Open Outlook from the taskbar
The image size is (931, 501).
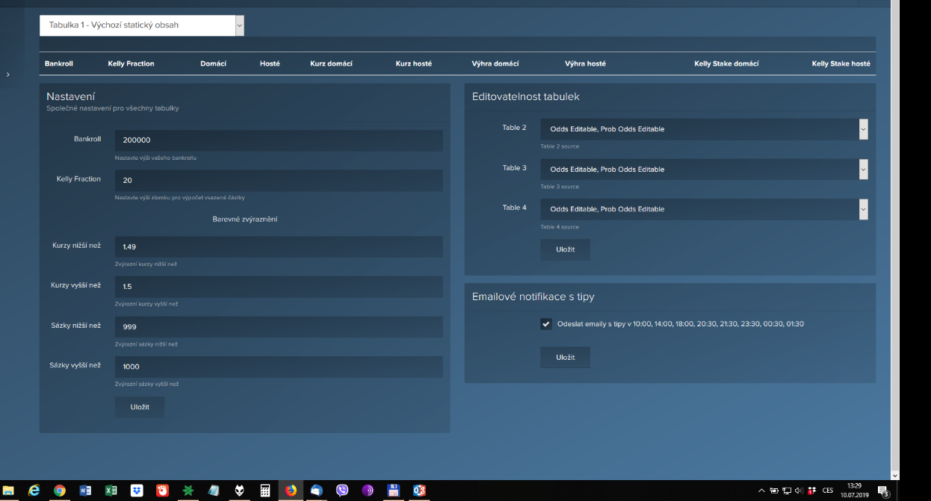pos(419,491)
